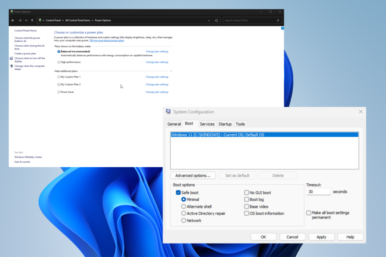Click the moon icon beside computer sleeps link
This screenshot has height=257, width=386.
click(11, 66)
